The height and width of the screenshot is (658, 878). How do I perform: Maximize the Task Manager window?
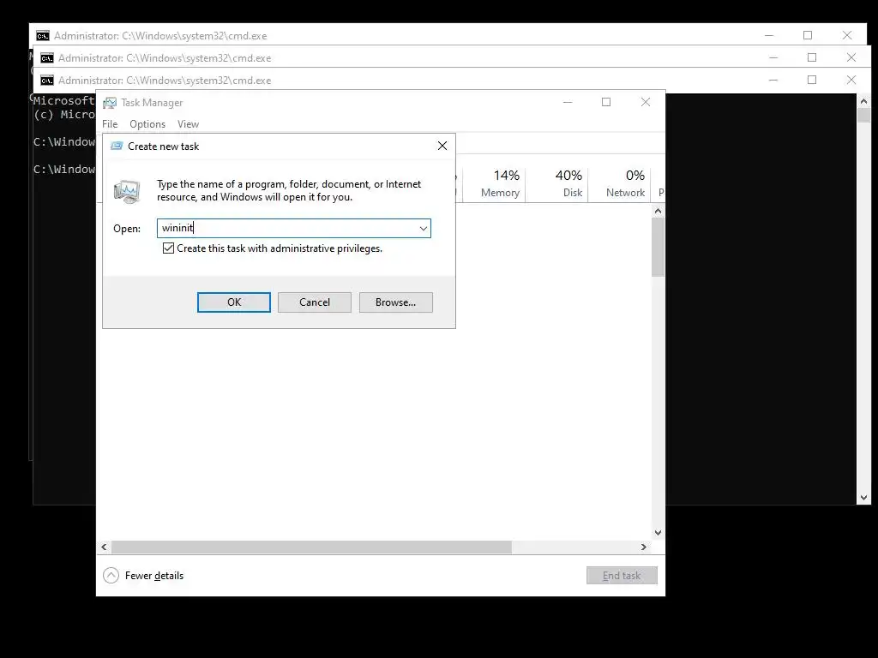click(606, 102)
